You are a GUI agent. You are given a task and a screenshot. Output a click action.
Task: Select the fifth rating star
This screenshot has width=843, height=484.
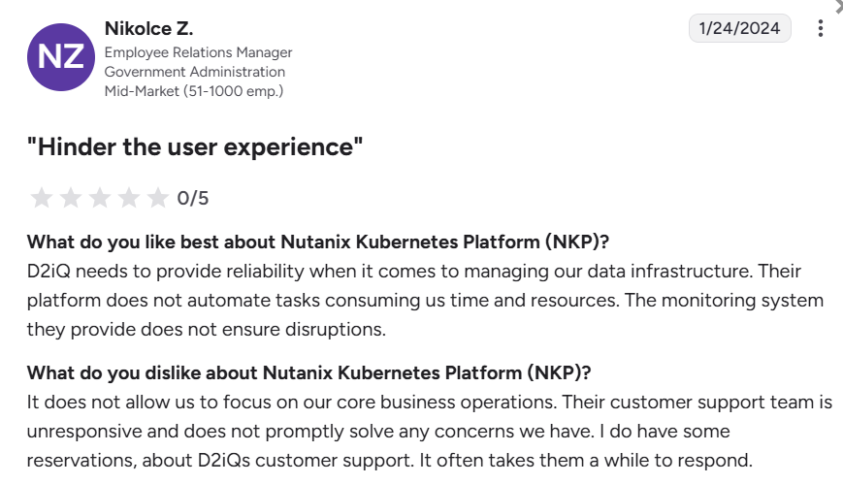tap(157, 198)
